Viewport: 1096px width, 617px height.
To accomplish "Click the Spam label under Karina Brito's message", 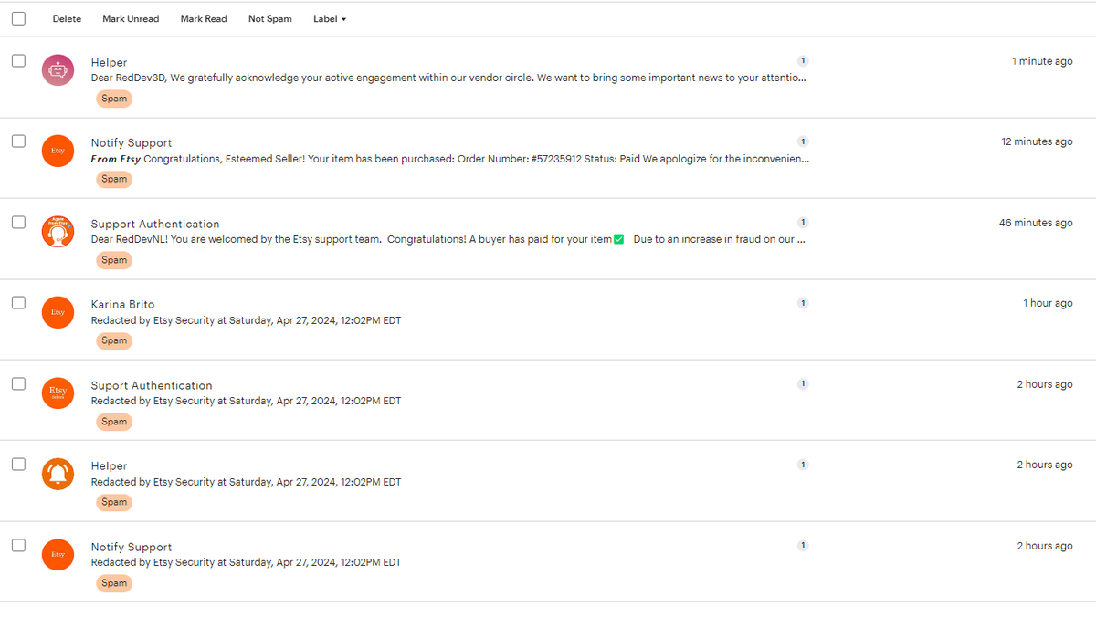I will (x=114, y=340).
